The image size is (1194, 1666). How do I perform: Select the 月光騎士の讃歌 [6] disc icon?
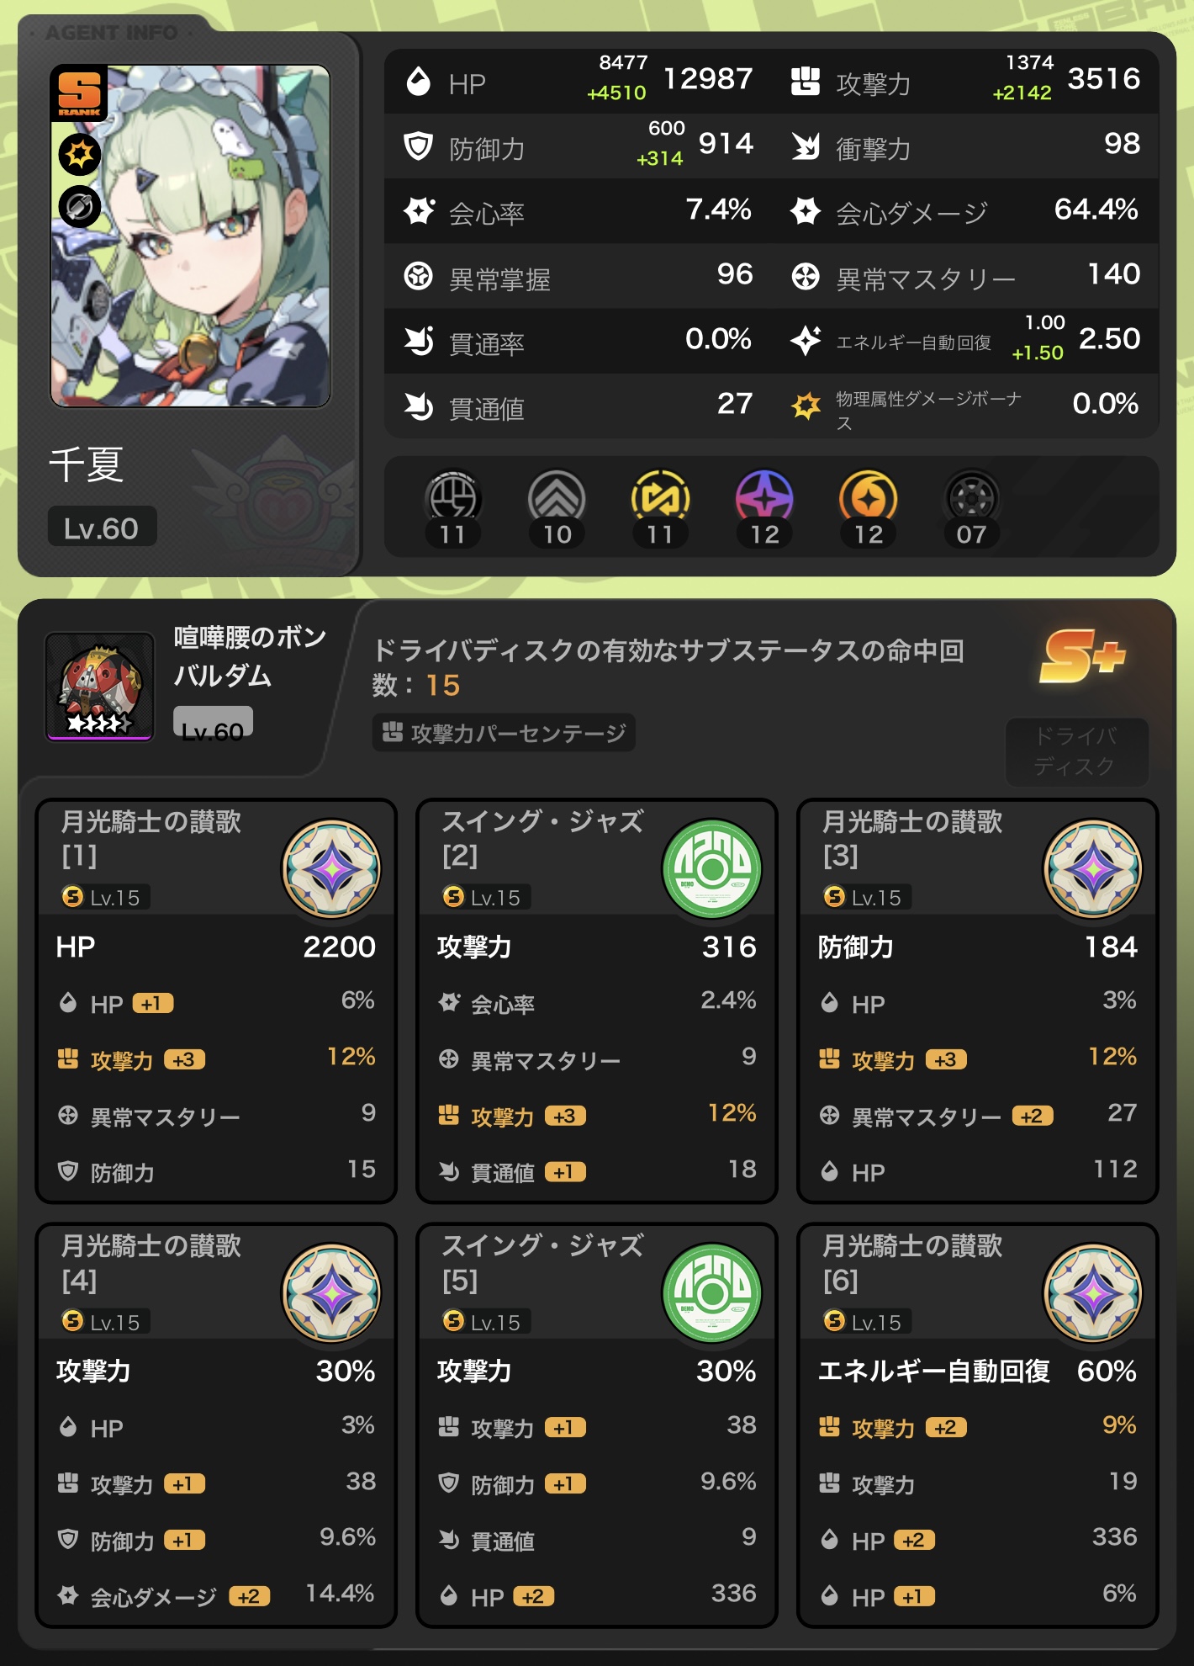[x=1093, y=1293]
